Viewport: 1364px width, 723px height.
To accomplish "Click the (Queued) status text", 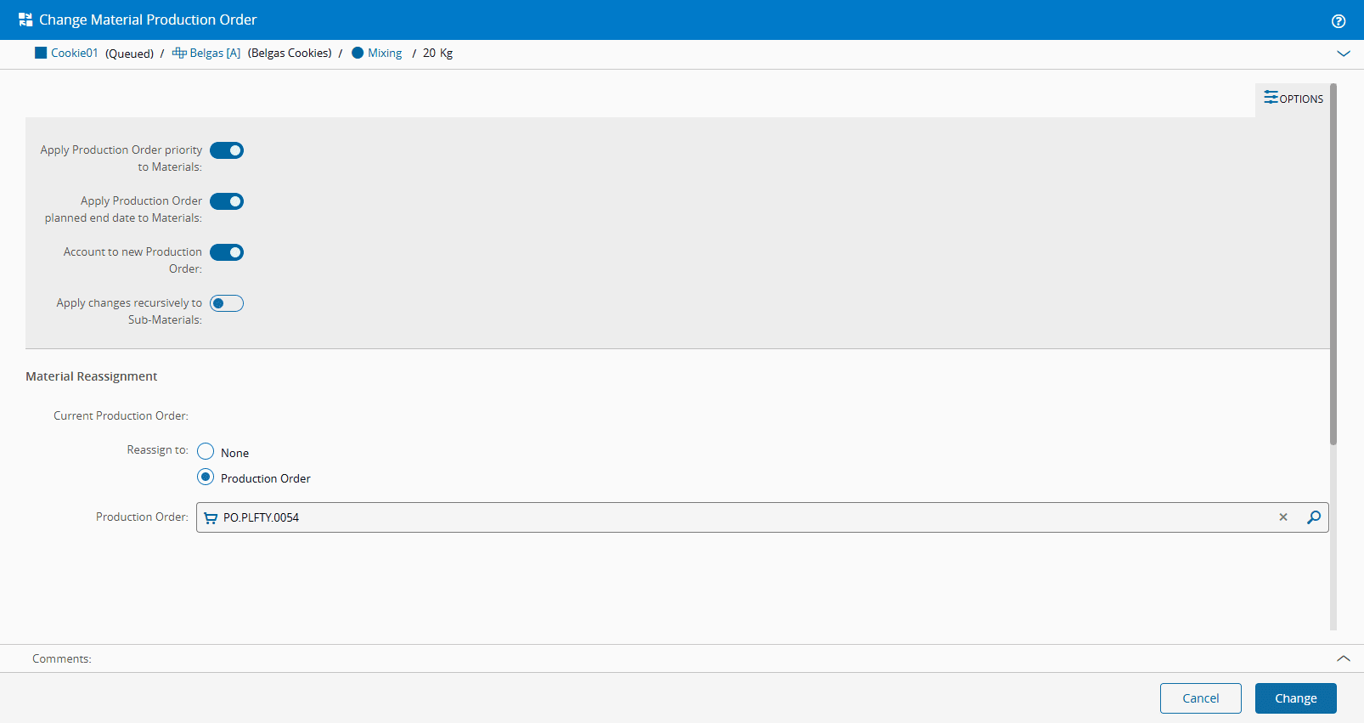I will [x=129, y=53].
